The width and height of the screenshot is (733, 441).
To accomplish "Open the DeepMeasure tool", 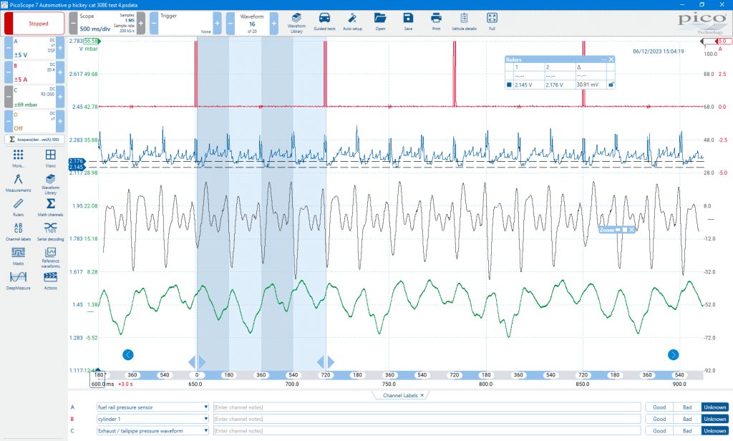I will tap(18, 280).
